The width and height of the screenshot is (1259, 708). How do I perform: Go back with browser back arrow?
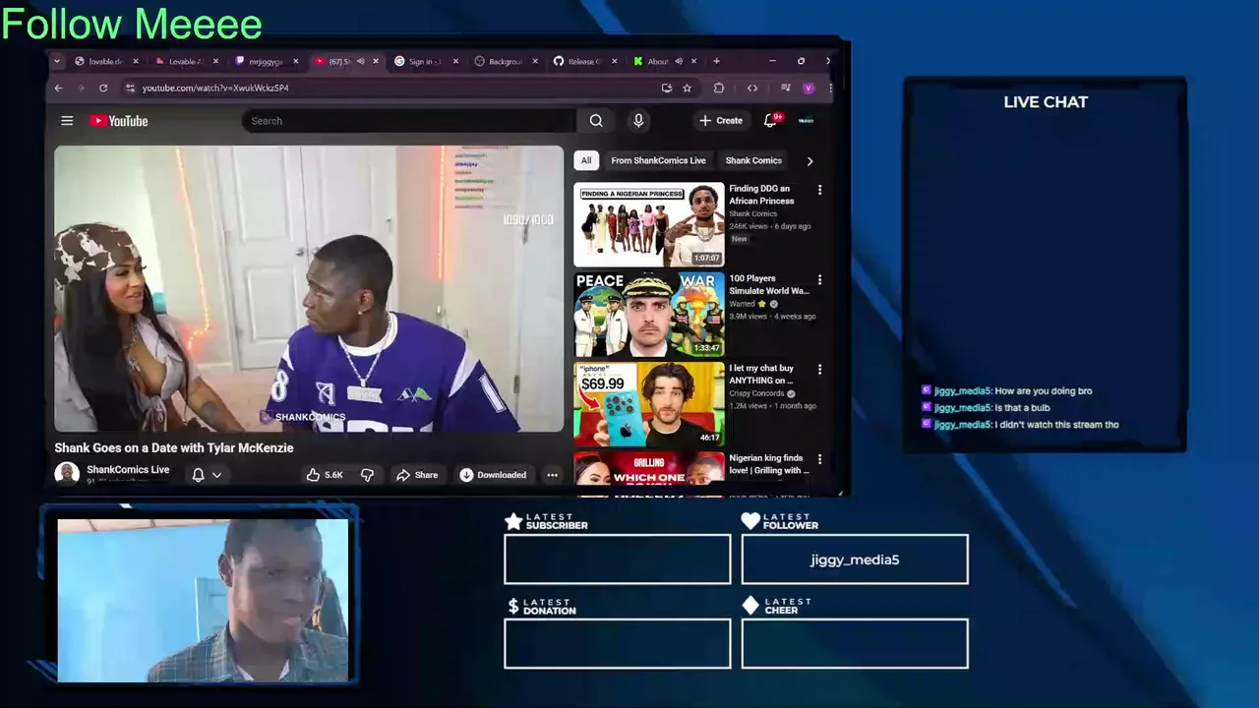coord(58,88)
